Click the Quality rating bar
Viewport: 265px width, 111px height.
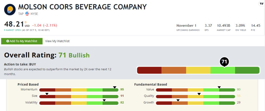click(x=196, y=96)
